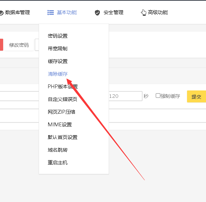Open 缓存设置 menu item
Screen dimensions: 206x202
coord(58,61)
